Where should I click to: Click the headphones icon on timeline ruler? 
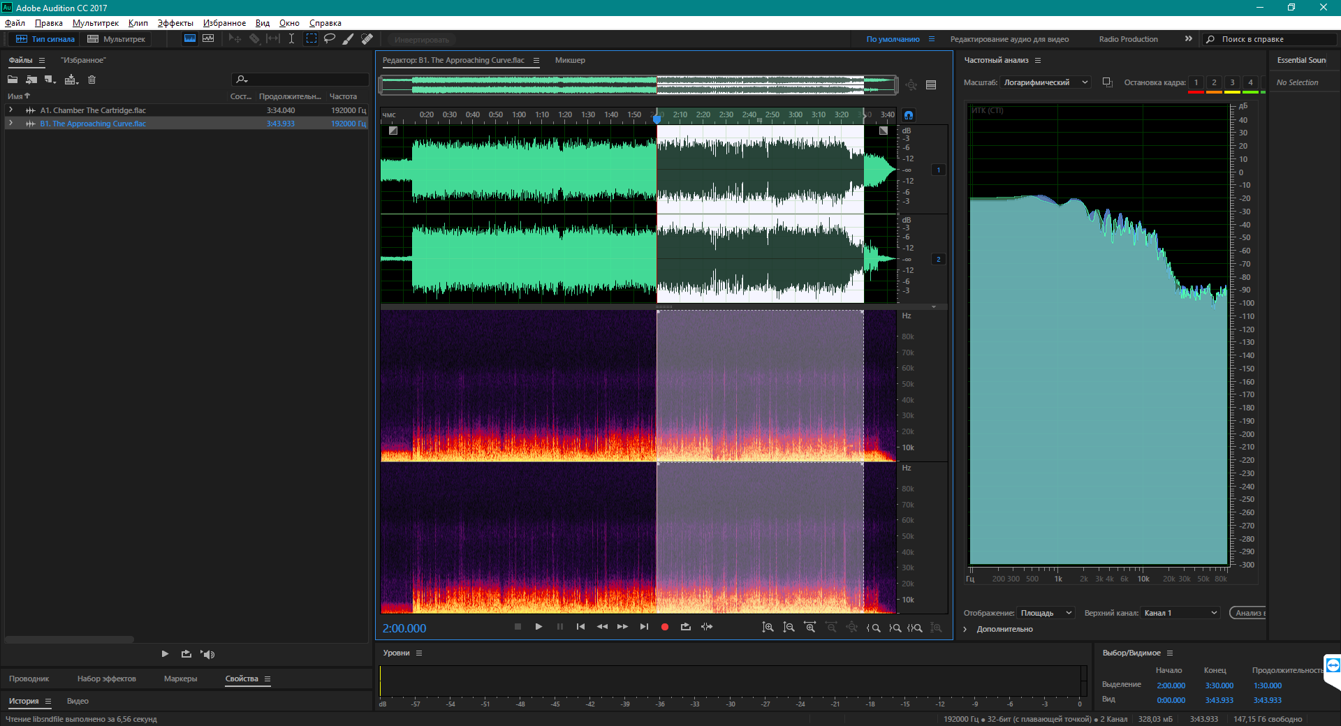tap(909, 115)
